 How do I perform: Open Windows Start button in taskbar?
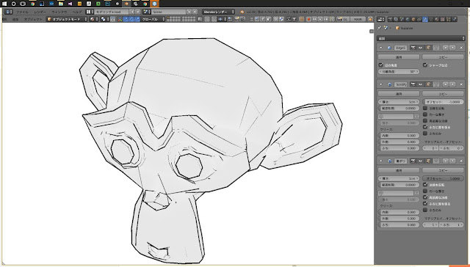click(4, 4)
